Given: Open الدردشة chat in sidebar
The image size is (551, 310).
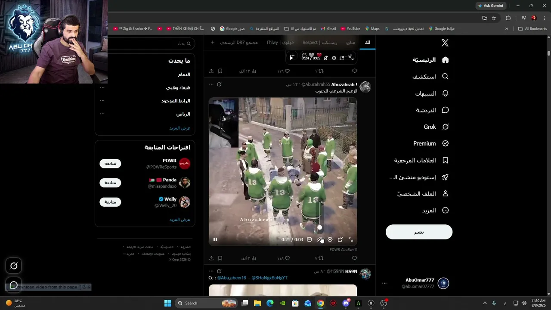Looking at the screenshot, I should click(x=432, y=110).
